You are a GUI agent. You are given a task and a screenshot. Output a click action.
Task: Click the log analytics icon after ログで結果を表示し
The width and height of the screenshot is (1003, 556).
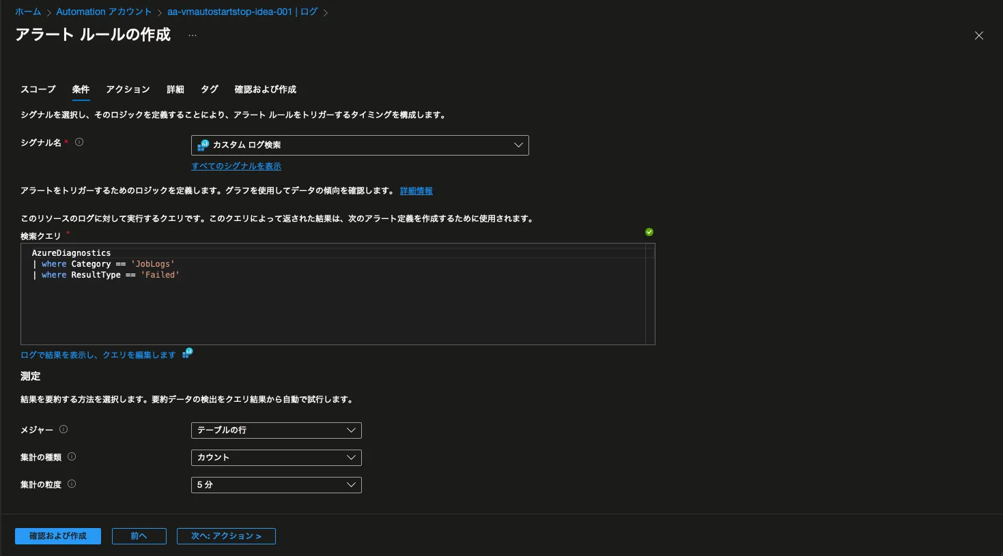[x=187, y=353]
